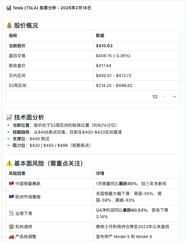
Task: Select the 股价概况 section heading
Action: [26, 26]
